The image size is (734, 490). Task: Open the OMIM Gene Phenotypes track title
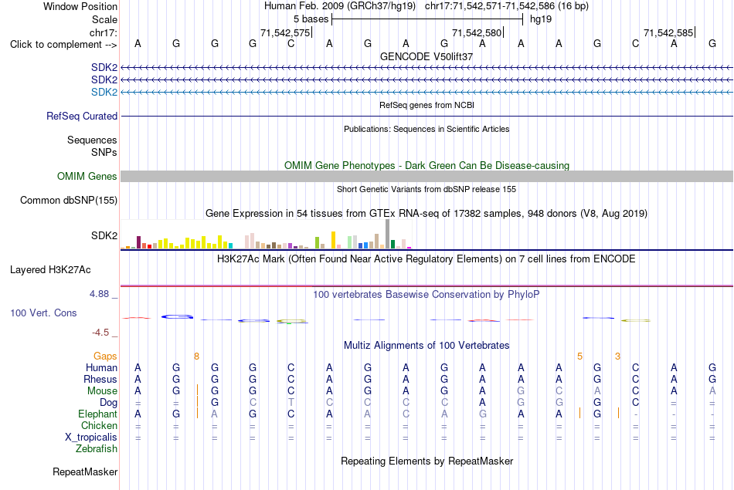(426, 165)
